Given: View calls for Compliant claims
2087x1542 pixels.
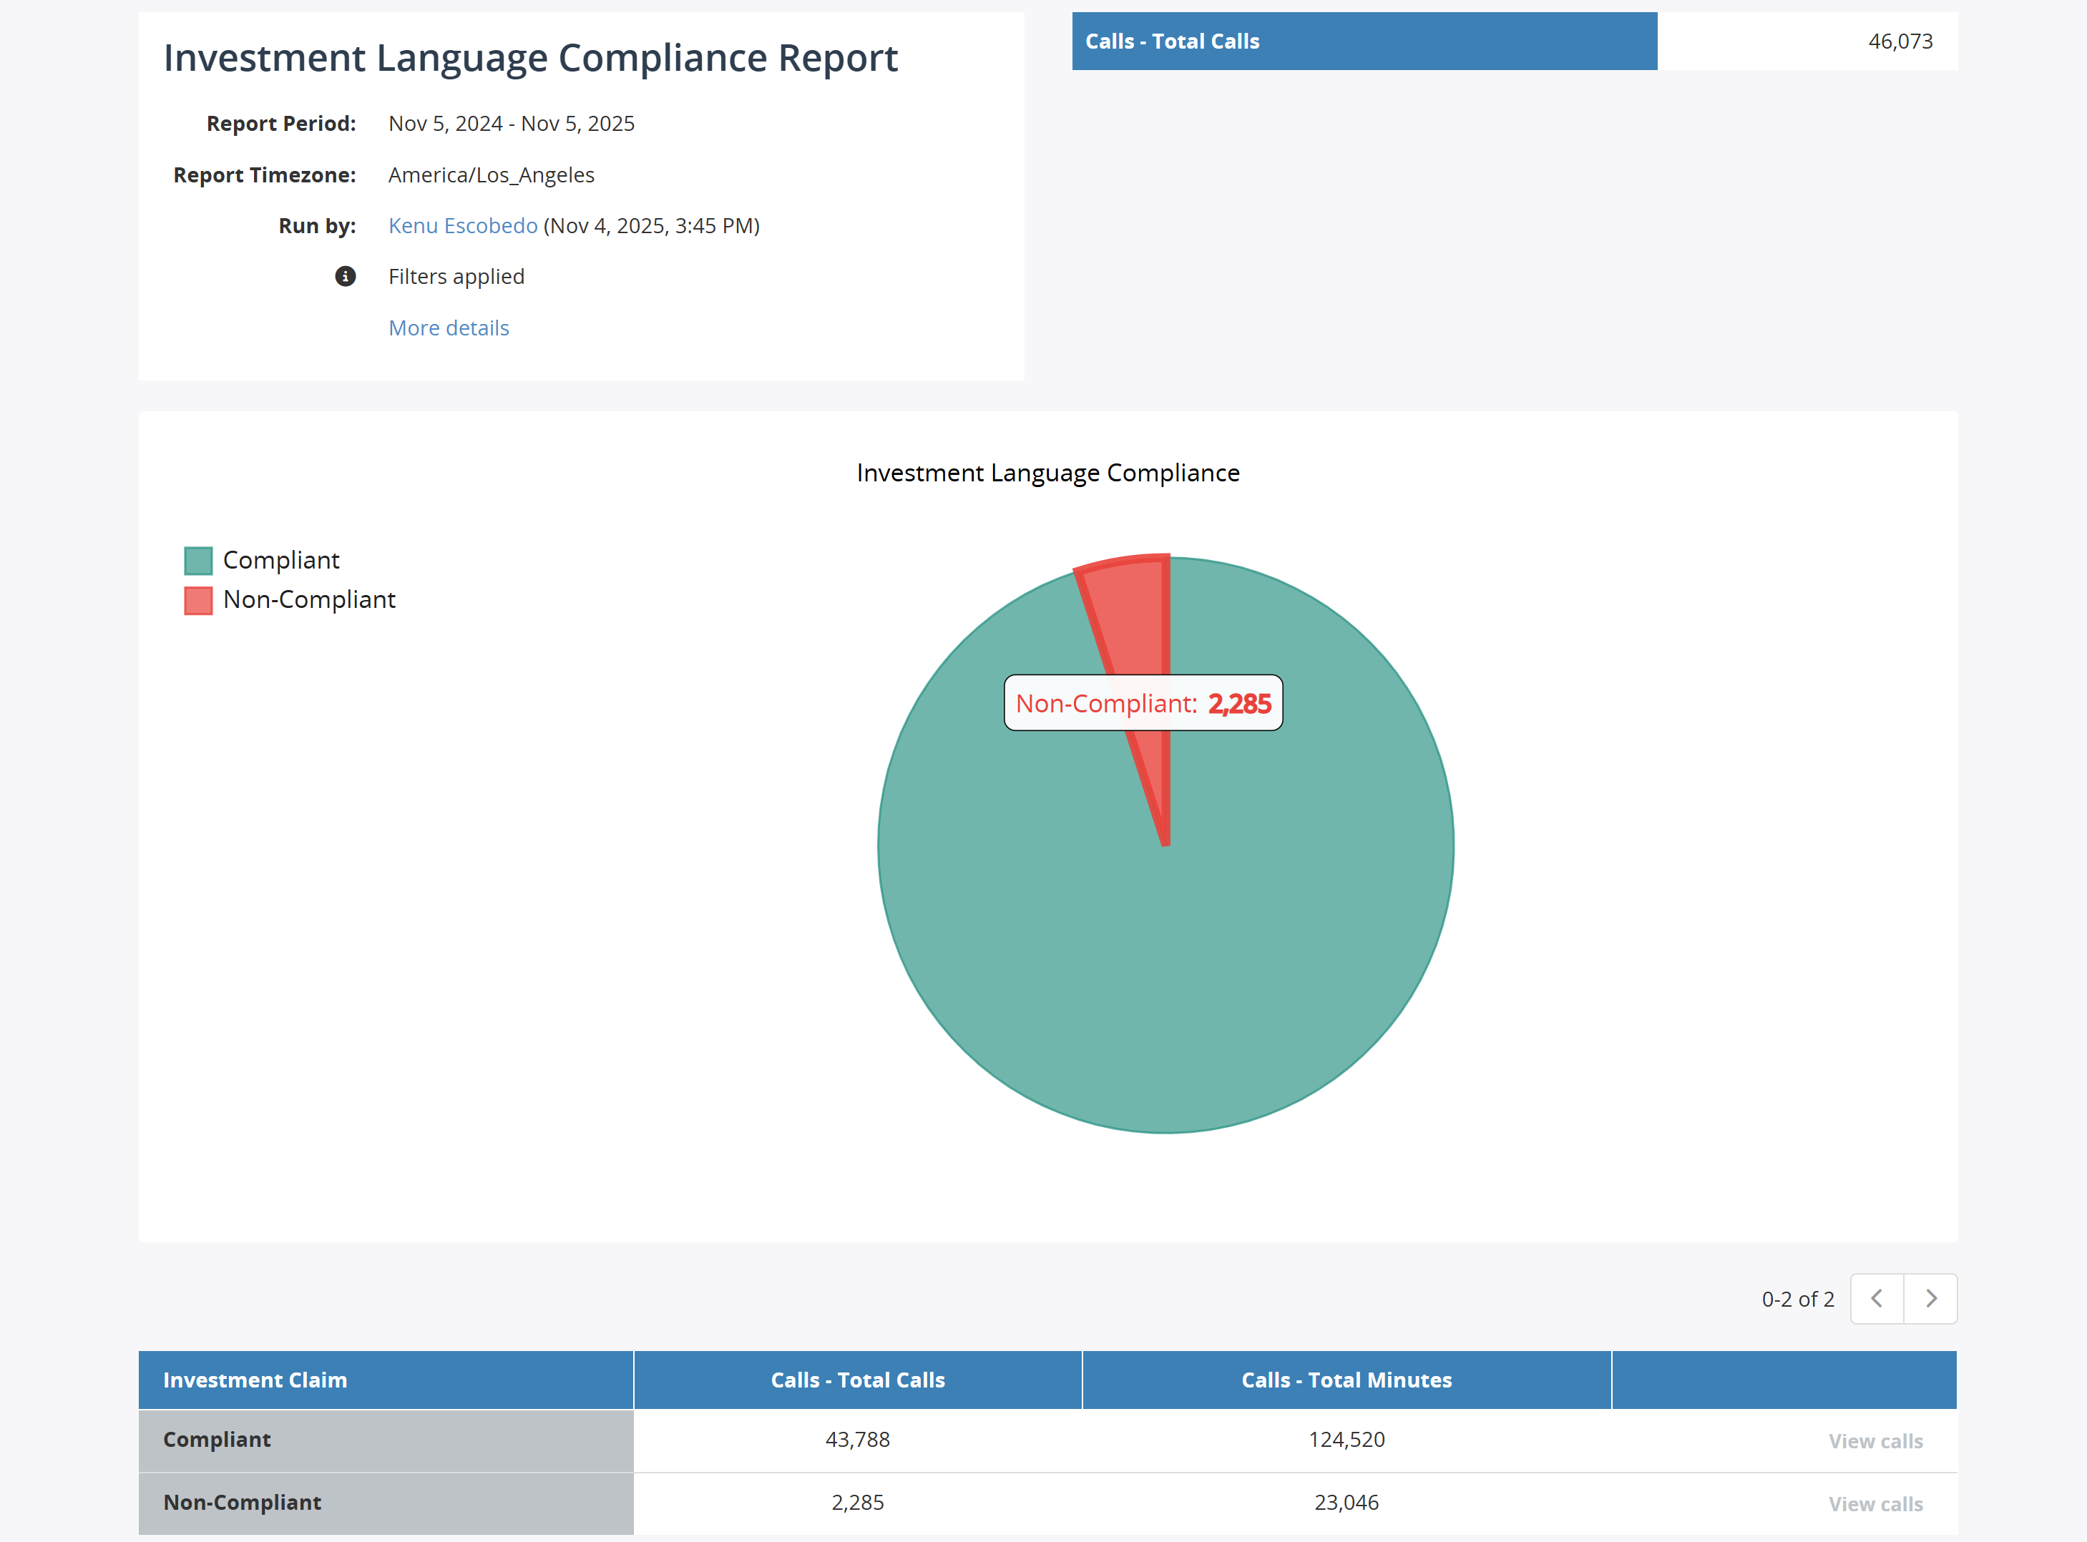Looking at the screenshot, I should pos(1875,1440).
